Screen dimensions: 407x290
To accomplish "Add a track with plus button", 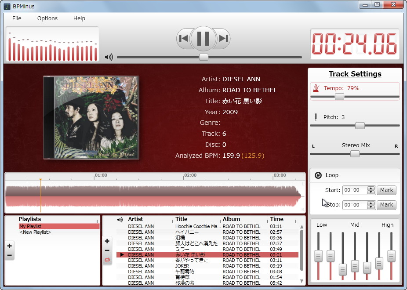I will (107, 241).
